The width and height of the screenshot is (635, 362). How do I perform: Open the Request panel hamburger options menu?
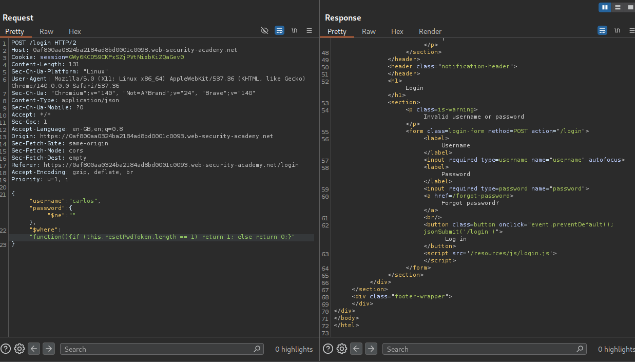309,31
